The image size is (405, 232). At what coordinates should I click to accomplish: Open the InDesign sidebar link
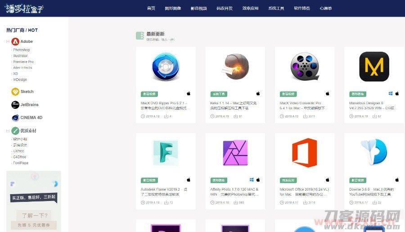pos(20,80)
